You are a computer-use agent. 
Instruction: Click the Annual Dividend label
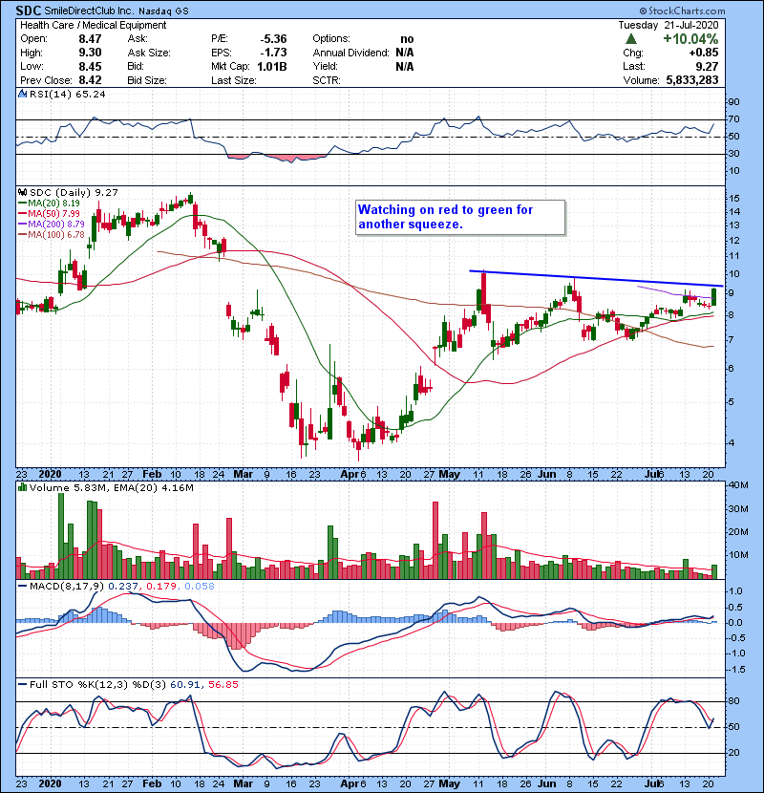[350, 53]
